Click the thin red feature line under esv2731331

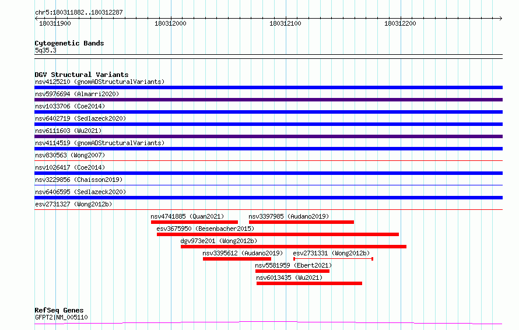[x=334, y=259]
